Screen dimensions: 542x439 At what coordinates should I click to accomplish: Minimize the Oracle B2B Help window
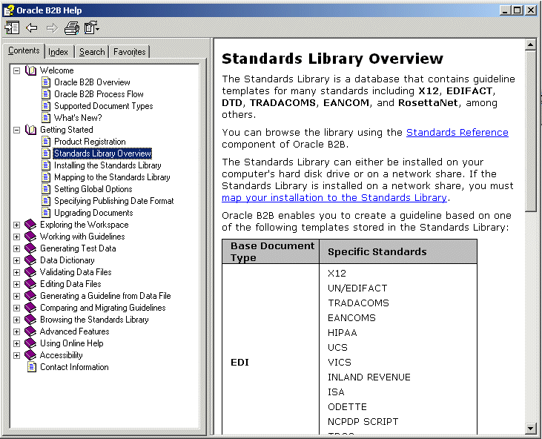tap(505, 10)
